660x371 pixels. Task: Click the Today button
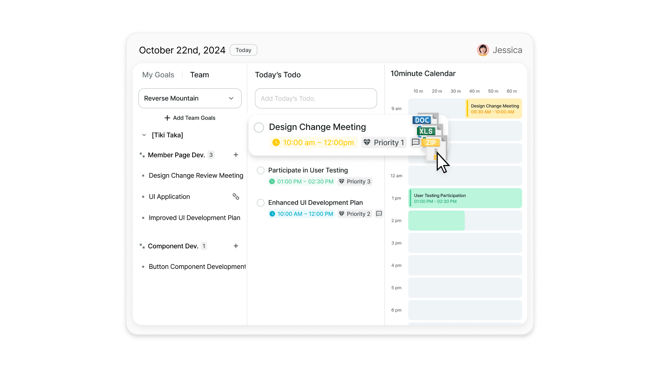click(243, 50)
